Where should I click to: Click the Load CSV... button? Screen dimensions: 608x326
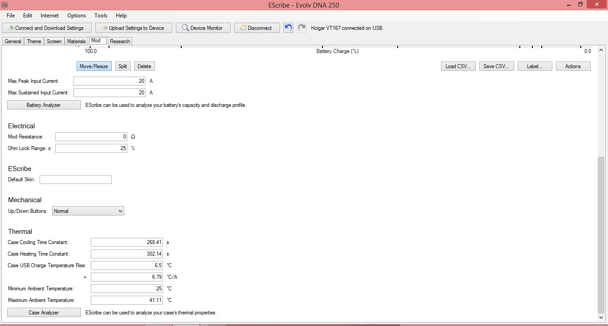pyautogui.click(x=458, y=66)
